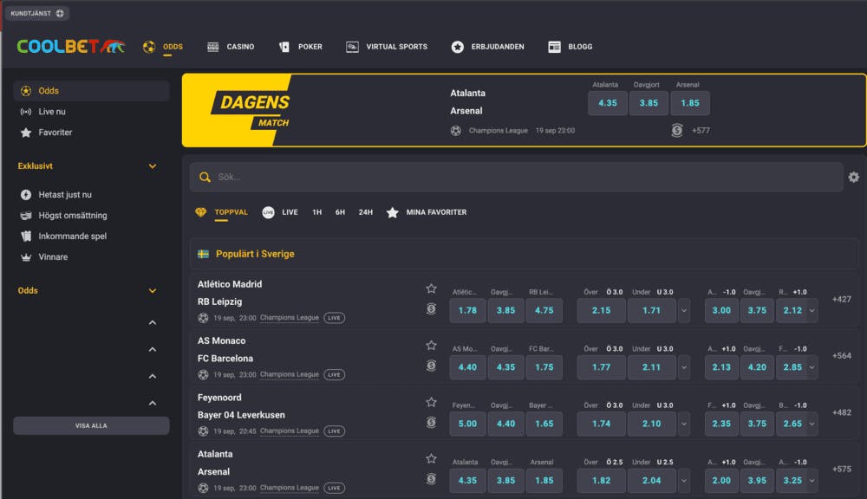Open the Odds tab in top navigation
The height and width of the screenshot is (499, 867).
pos(173,47)
